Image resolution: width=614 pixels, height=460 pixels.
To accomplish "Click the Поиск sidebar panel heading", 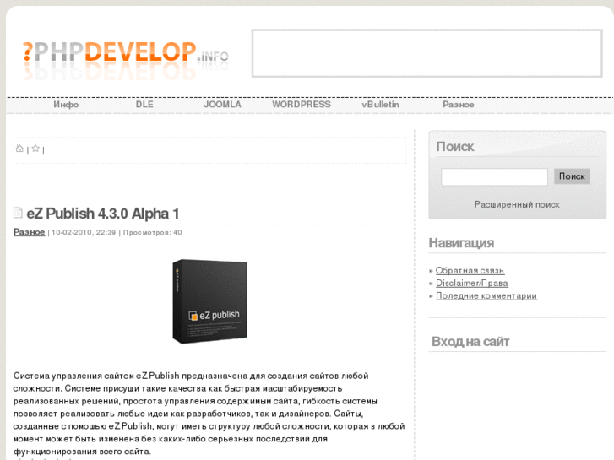I will tap(455, 147).
